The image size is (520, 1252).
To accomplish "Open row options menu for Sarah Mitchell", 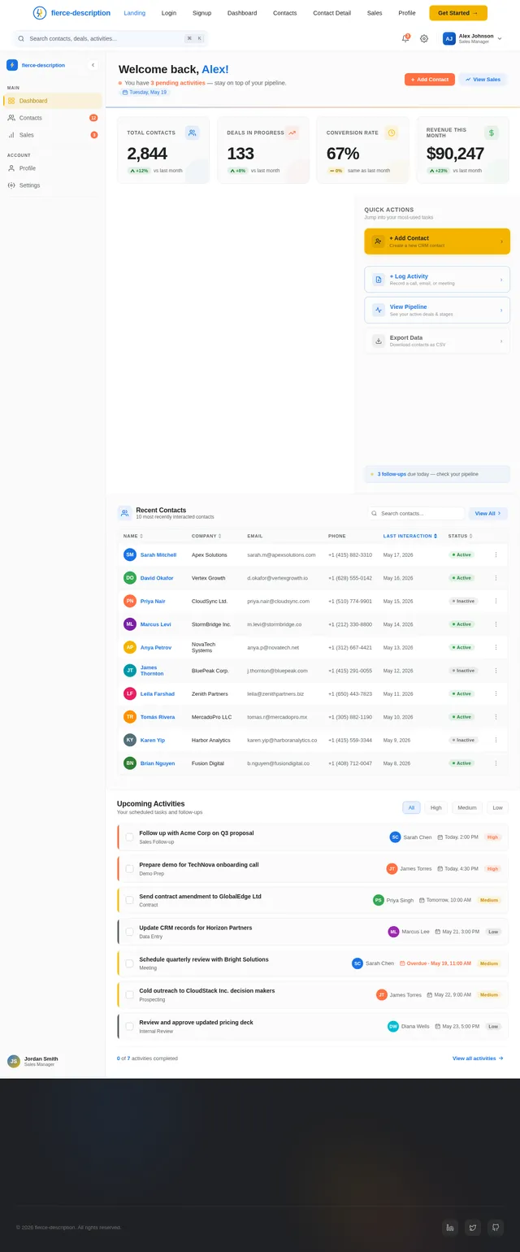I will 496,554.
